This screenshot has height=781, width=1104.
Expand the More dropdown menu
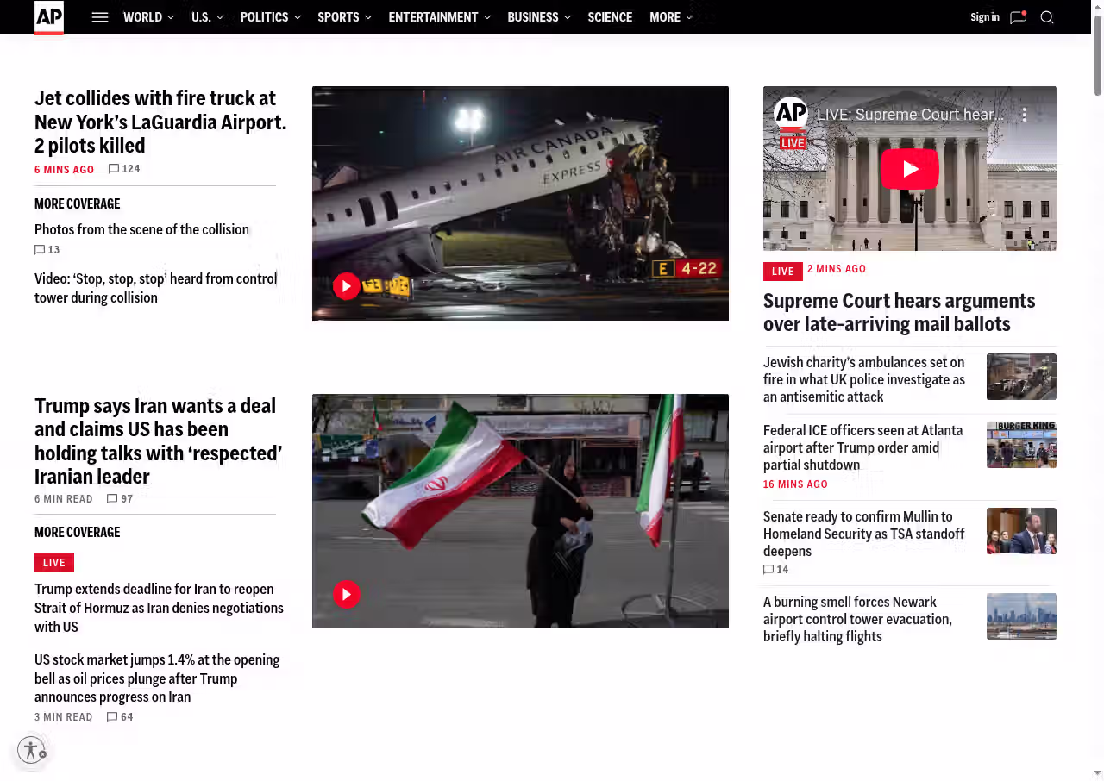(x=670, y=17)
